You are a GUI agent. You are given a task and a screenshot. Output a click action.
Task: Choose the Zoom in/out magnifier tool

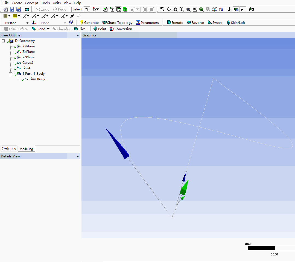[175, 9]
